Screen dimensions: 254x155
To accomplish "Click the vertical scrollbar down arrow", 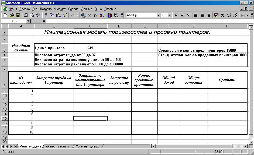I will click(251, 142).
